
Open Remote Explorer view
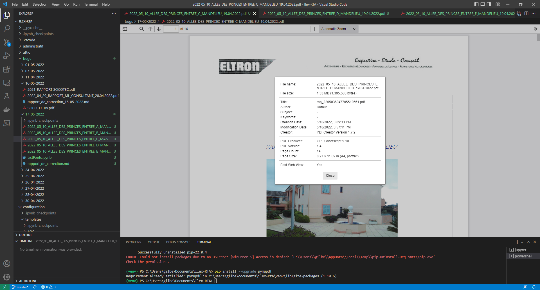(7, 83)
